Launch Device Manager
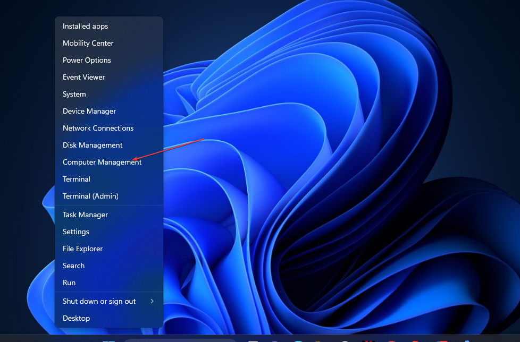This screenshot has height=342, width=520. (89, 111)
